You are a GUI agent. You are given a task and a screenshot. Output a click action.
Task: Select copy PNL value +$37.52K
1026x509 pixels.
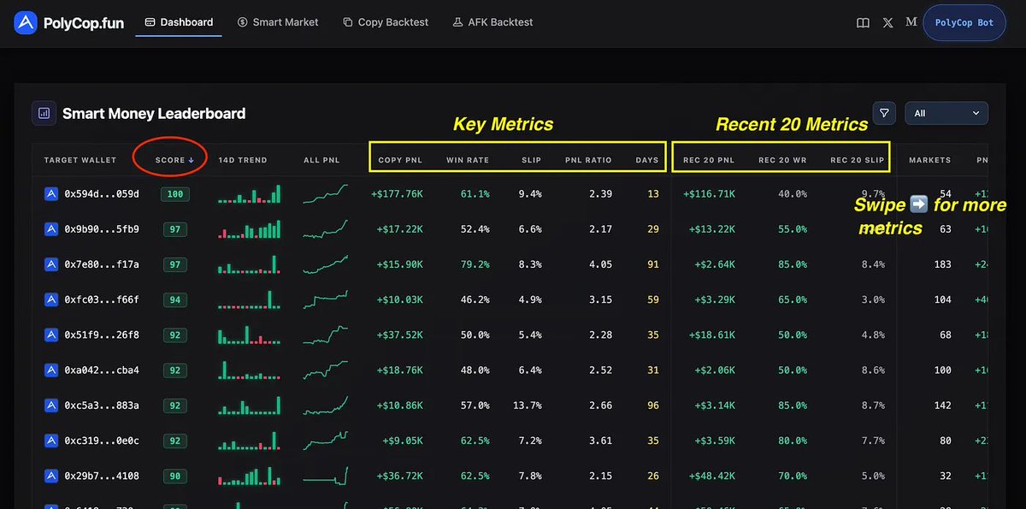point(400,335)
